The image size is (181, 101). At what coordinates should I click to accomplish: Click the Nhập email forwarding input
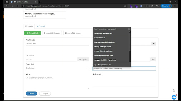[x=124, y=68]
